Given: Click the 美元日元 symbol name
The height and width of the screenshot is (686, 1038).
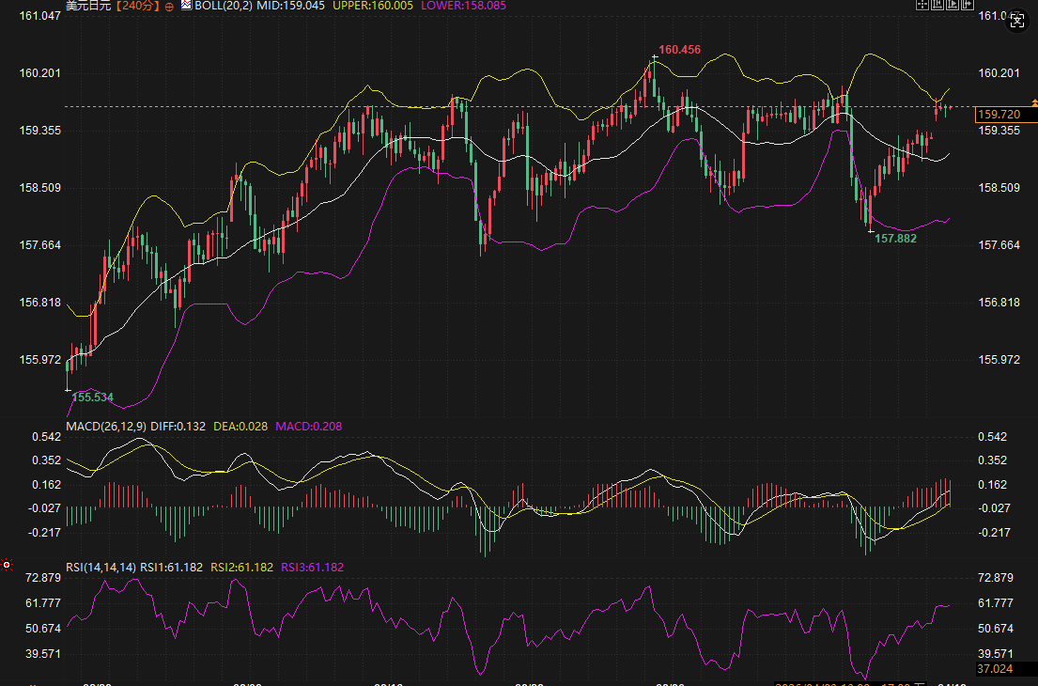Looking at the screenshot, I should [88, 6].
